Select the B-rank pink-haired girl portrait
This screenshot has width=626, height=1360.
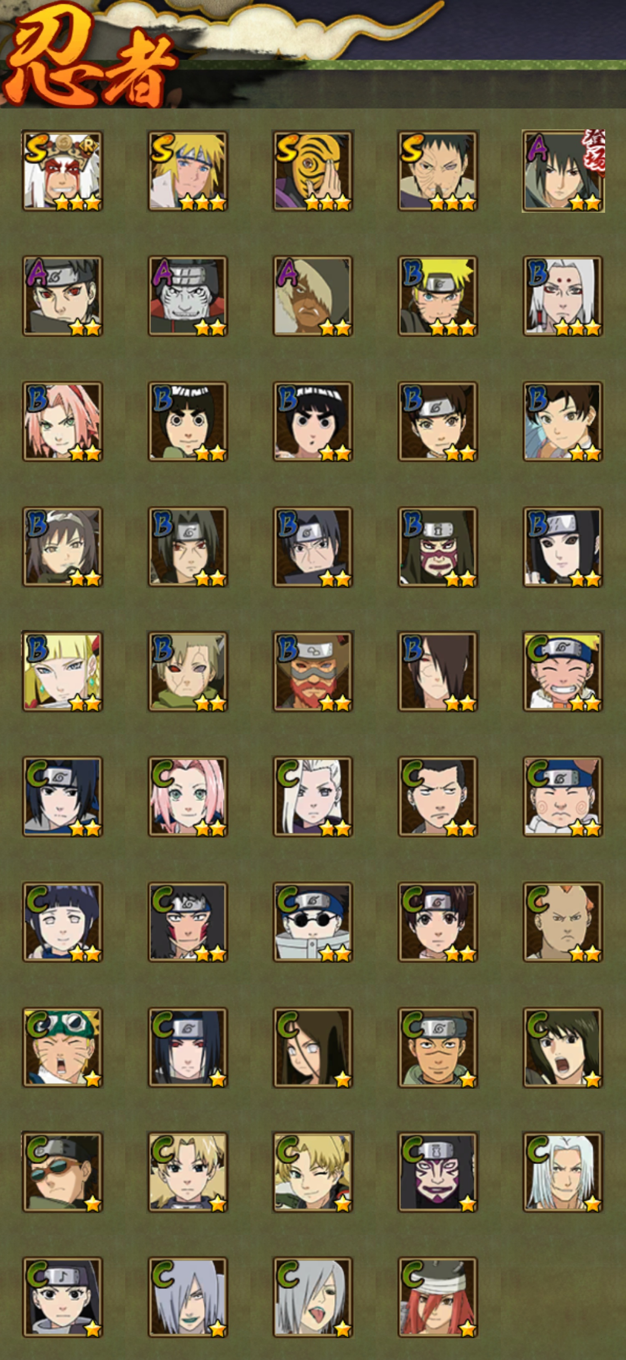(62, 421)
